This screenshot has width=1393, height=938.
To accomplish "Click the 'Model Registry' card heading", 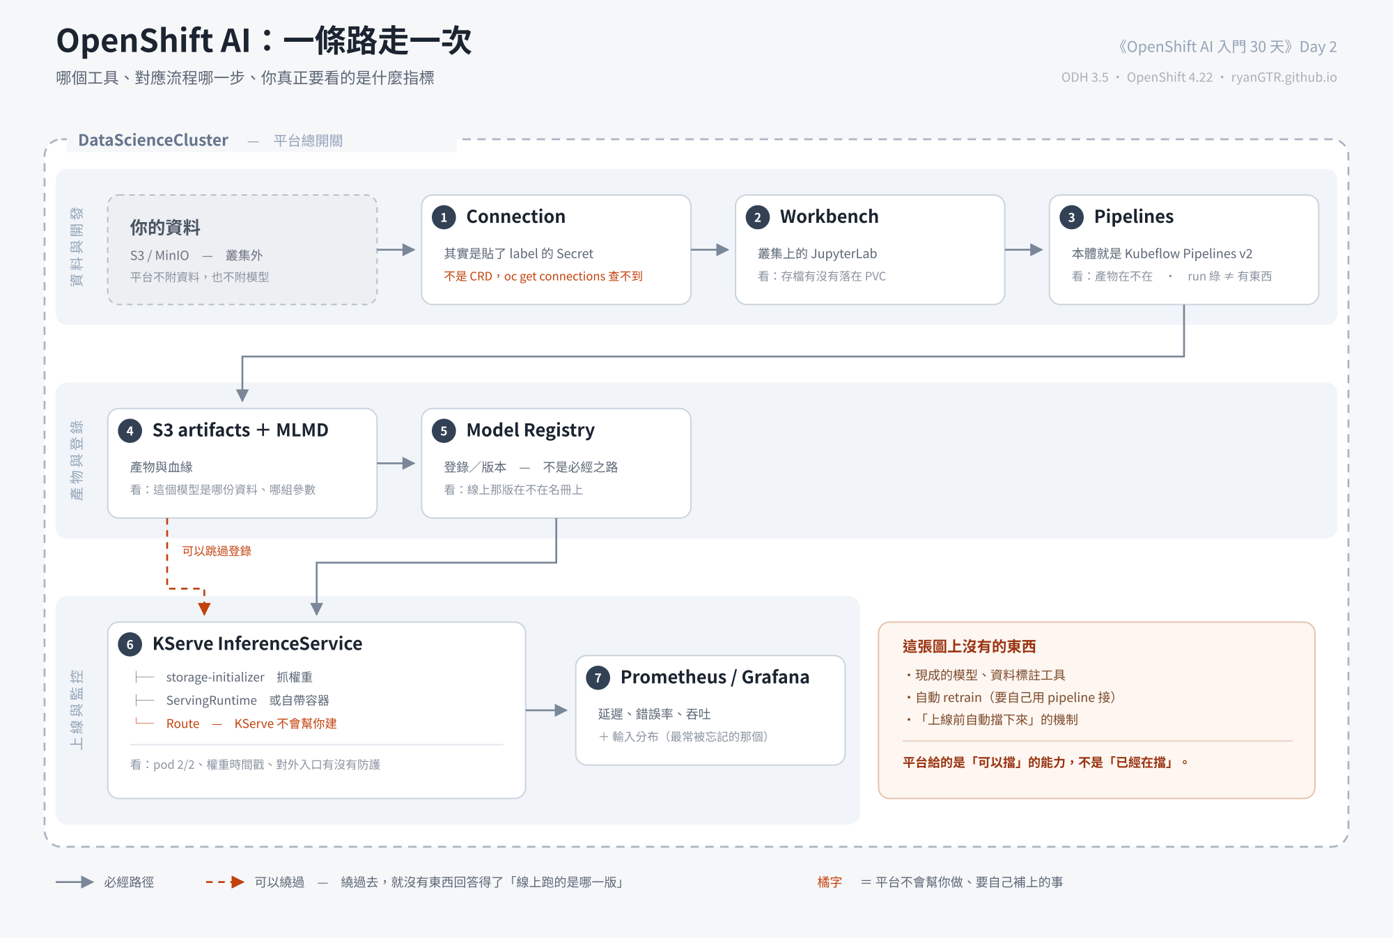I will click(x=530, y=430).
